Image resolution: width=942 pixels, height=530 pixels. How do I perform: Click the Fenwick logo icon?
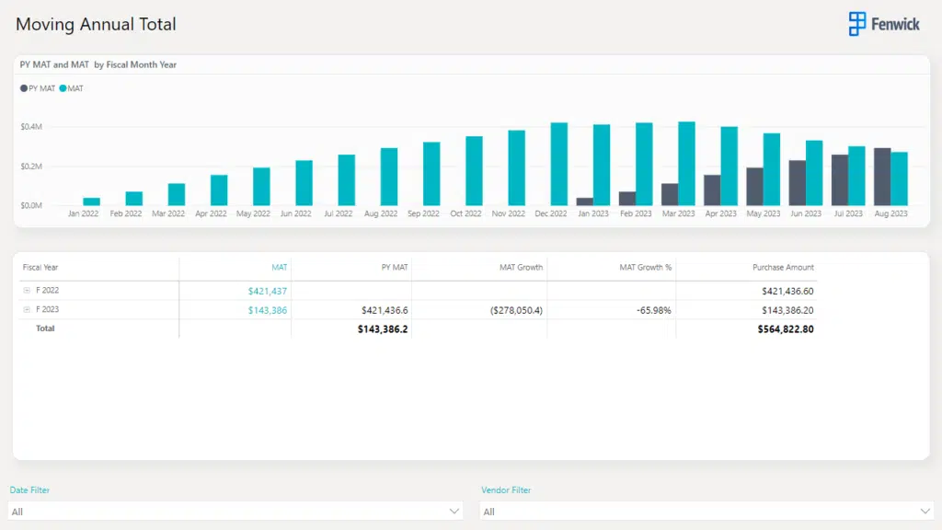pos(857,24)
